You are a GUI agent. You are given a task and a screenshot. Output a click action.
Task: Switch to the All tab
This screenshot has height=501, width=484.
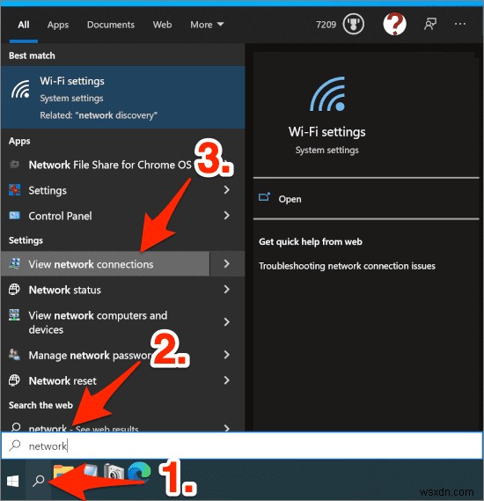click(x=23, y=25)
